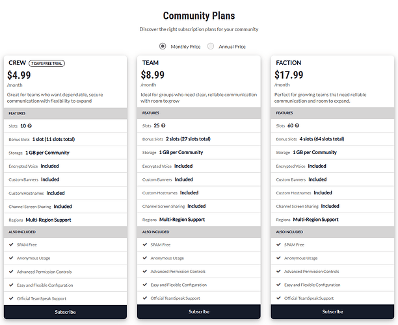Image resolution: width=398 pixels, height=325 pixels.
Task: Switch to Annual Price billing option
Action: (x=211, y=46)
